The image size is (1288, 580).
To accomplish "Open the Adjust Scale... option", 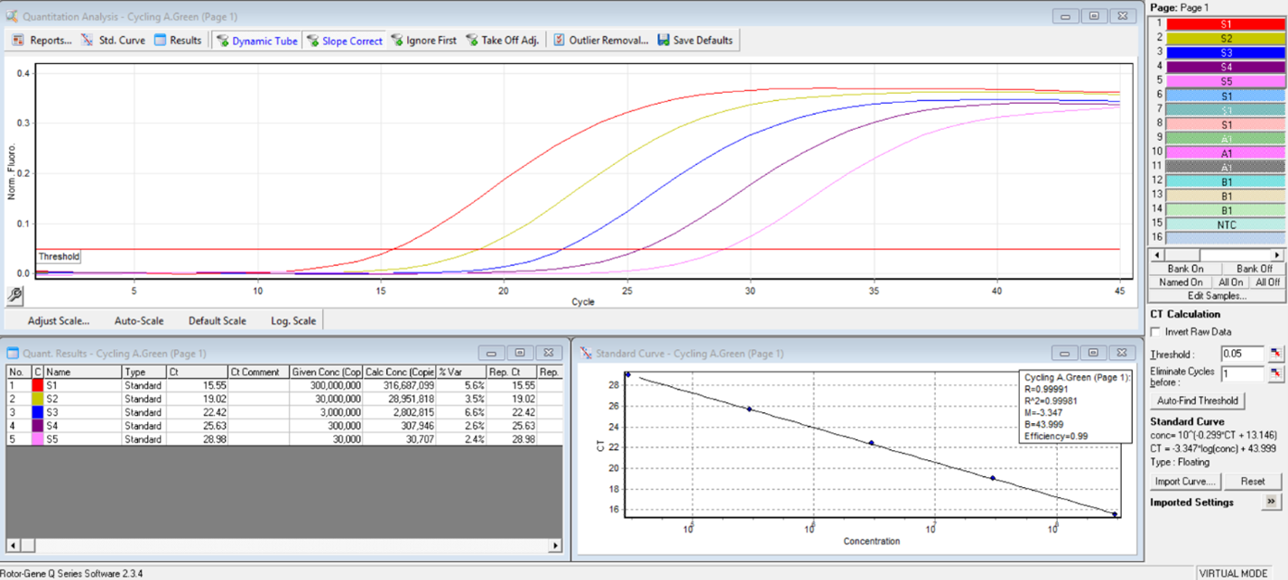I will [59, 320].
